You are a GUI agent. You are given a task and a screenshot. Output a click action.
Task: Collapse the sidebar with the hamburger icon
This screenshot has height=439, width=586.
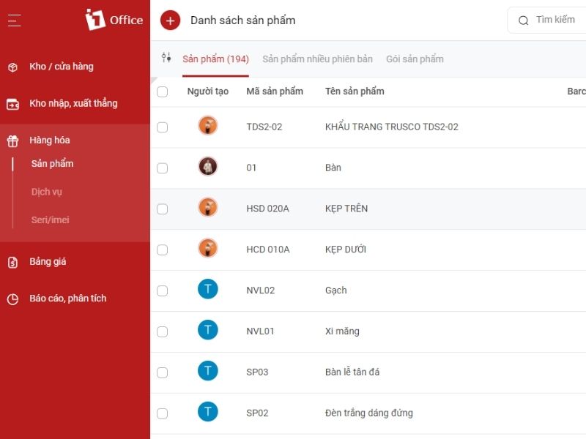click(x=14, y=20)
